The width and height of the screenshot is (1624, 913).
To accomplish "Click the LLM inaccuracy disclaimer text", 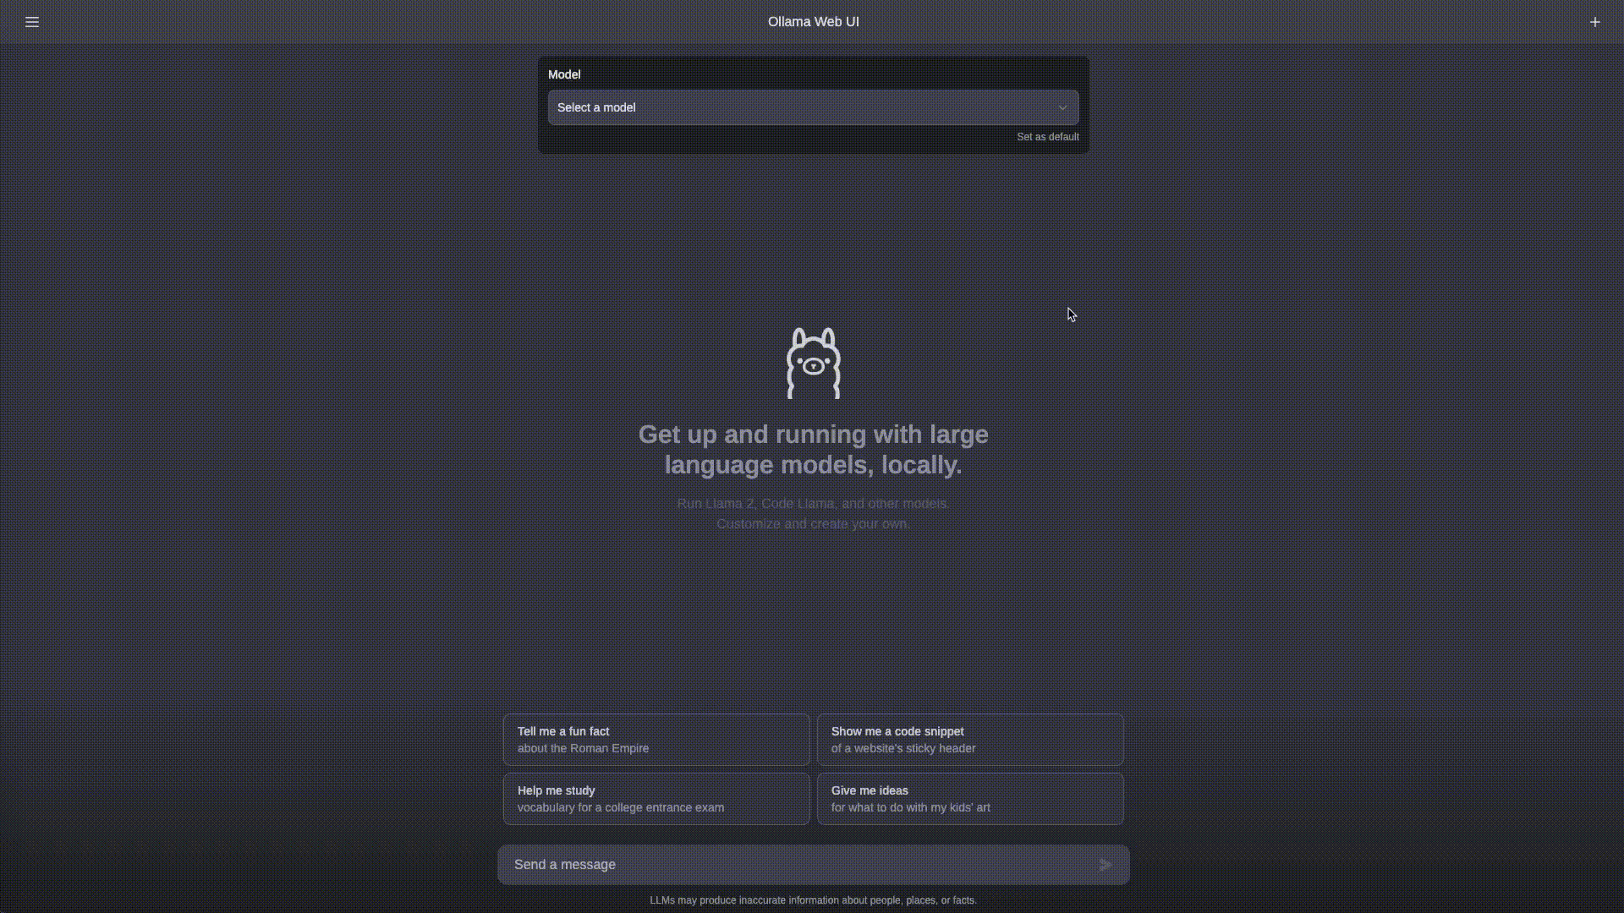I will click(x=813, y=900).
